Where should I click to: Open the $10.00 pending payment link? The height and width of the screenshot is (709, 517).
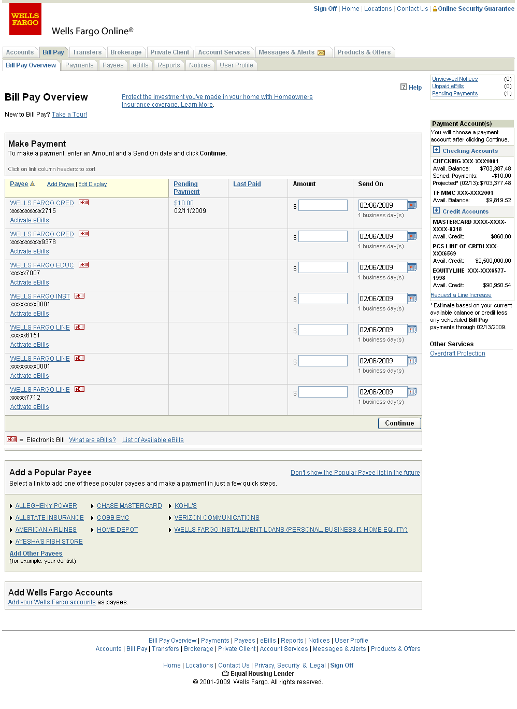click(184, 203)
